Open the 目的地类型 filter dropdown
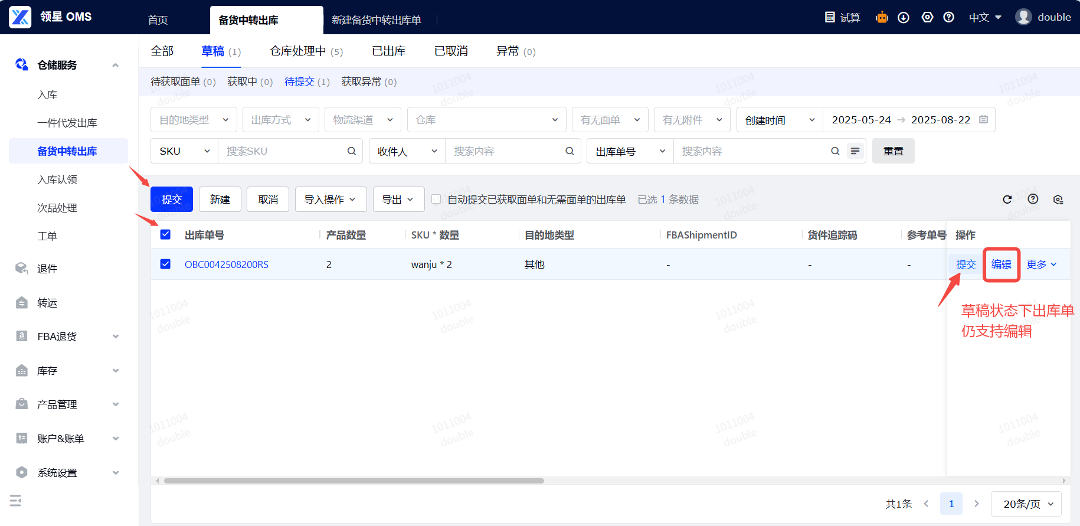The height and width of the screenshot is (526, 1080). point(194,120)
